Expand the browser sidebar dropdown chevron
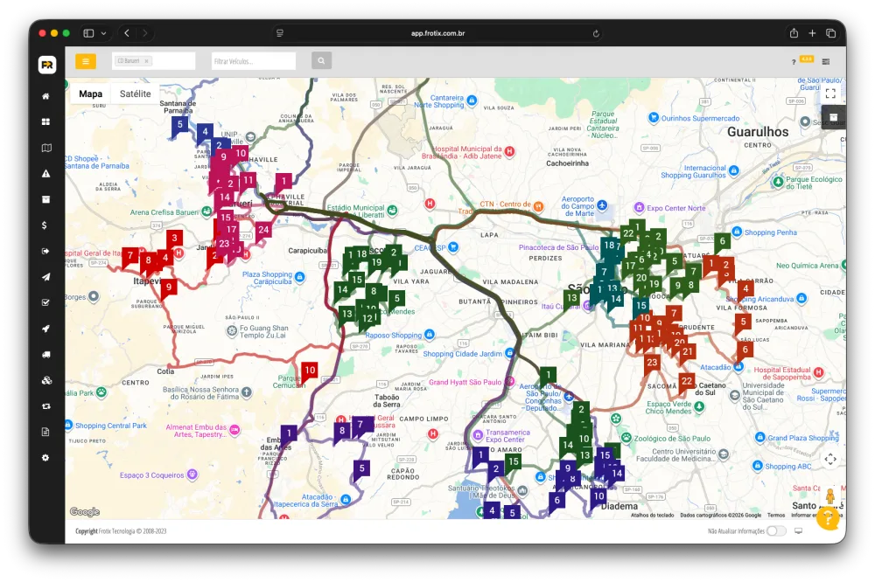This screenshot has width=875, height=582. click(x=104, y=33)
